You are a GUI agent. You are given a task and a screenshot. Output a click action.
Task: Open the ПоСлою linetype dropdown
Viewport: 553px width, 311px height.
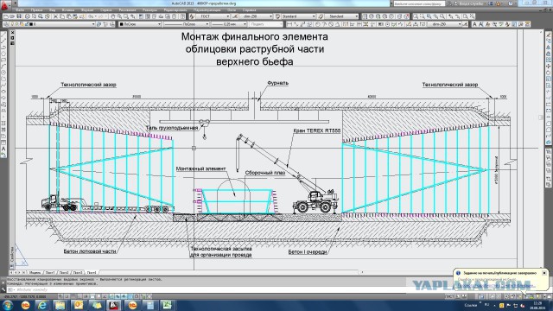coord(187,24)
